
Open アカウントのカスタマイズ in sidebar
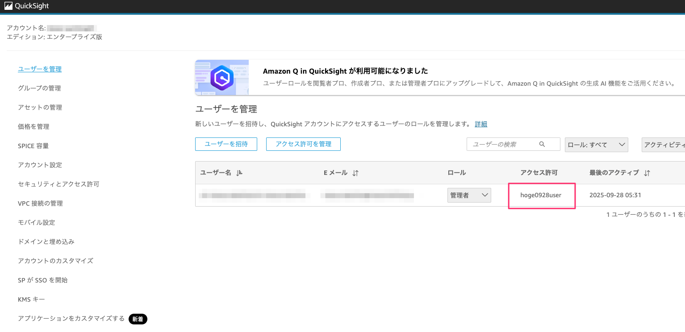click(x=55, y=261)
